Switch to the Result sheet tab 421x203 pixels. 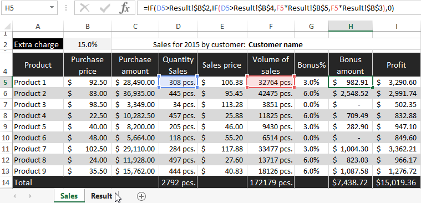[101, 196]
